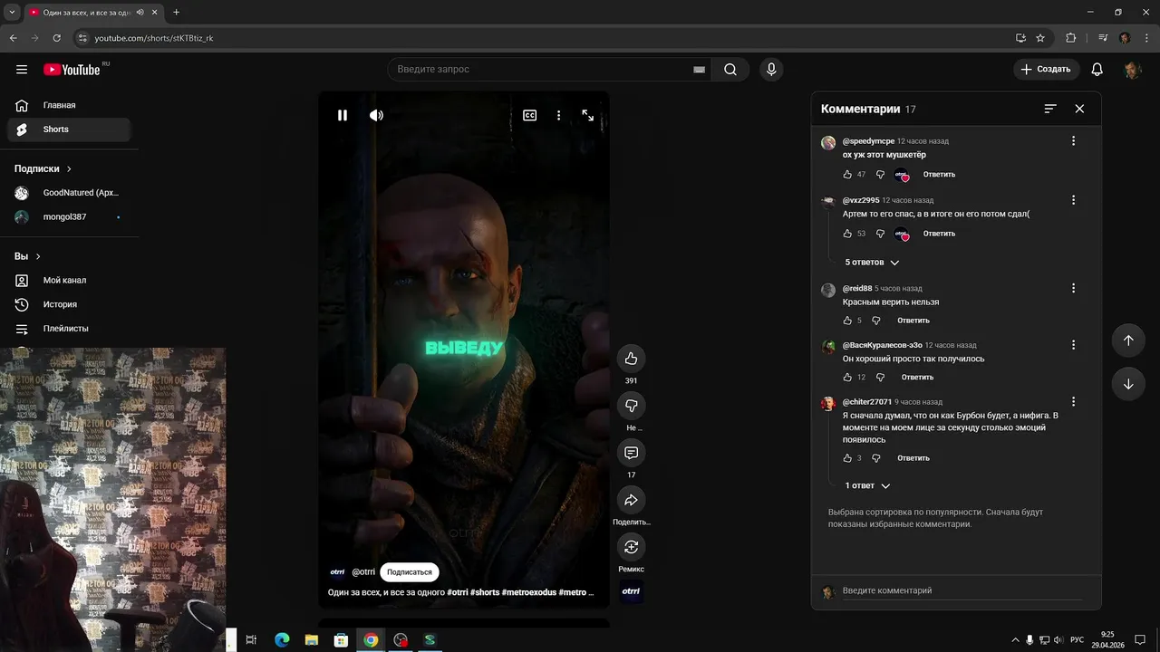Image resolution: width=1160 pixels, height=652 pixels.
Task: Like the @vxz2995 comment
Action: pyautogui.click(x=847, y=234)
